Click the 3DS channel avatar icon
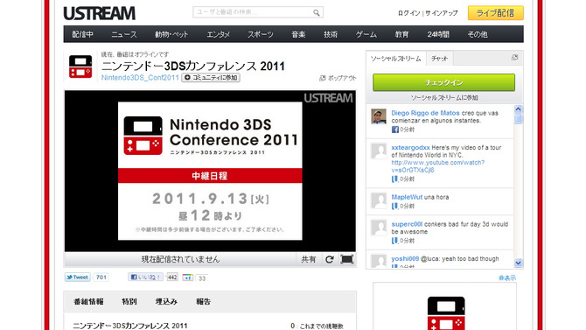The height and width of the screenshot is (330, 586). click(80, 67)
